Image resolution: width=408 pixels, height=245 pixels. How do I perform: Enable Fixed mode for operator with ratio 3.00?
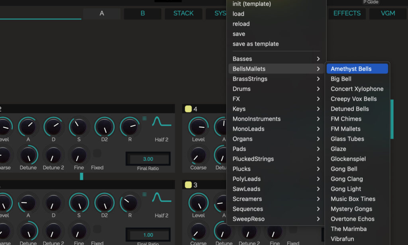97,153
